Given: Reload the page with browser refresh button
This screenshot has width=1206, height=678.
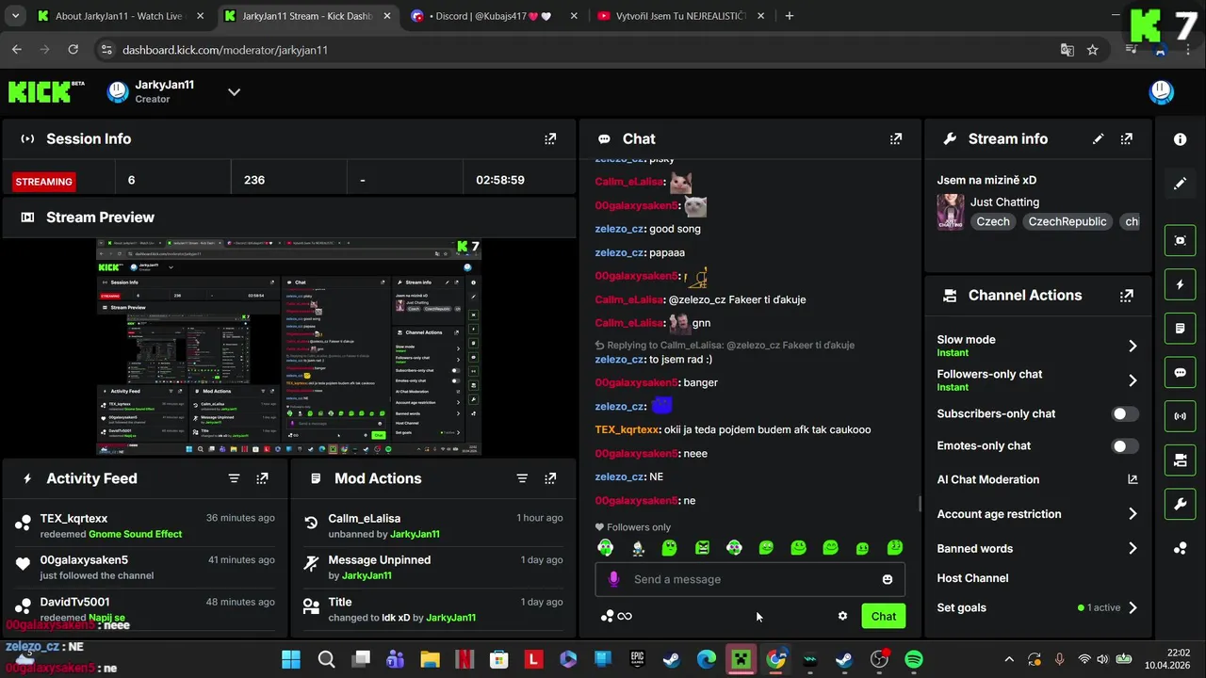Looking at the screenshot, I should 73,50.
